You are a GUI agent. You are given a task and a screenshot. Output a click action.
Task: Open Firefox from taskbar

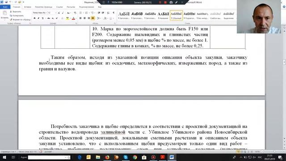click(107, 157)
